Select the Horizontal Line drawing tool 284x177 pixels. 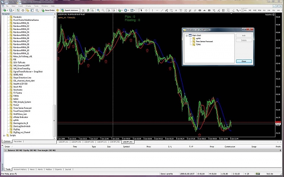pos(157,10)
